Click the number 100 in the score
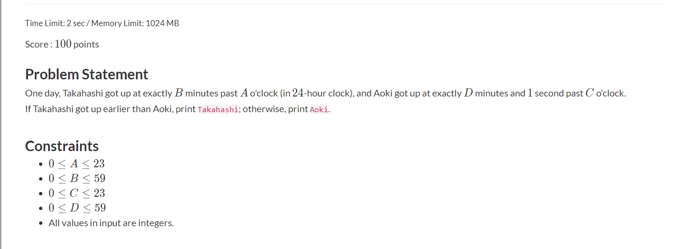Image resolution: width=690 pixels, height=249 pixels. point(63,44)
